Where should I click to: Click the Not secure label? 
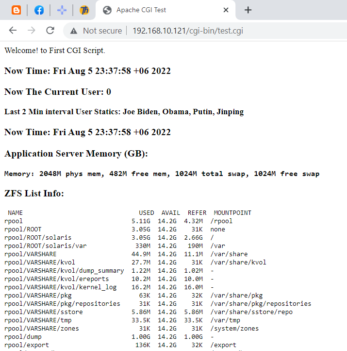pos(102,31)
